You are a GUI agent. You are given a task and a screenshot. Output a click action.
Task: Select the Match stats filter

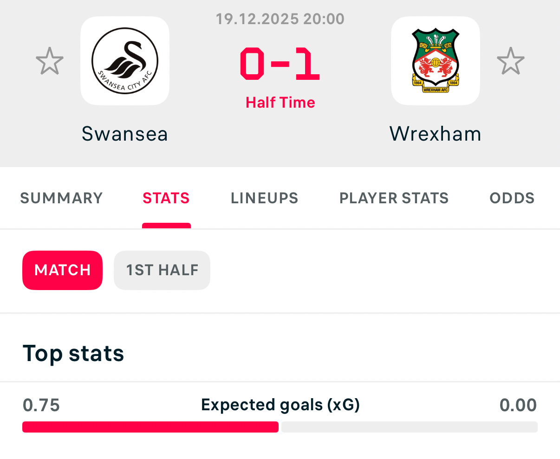click(x=63, y=270)
